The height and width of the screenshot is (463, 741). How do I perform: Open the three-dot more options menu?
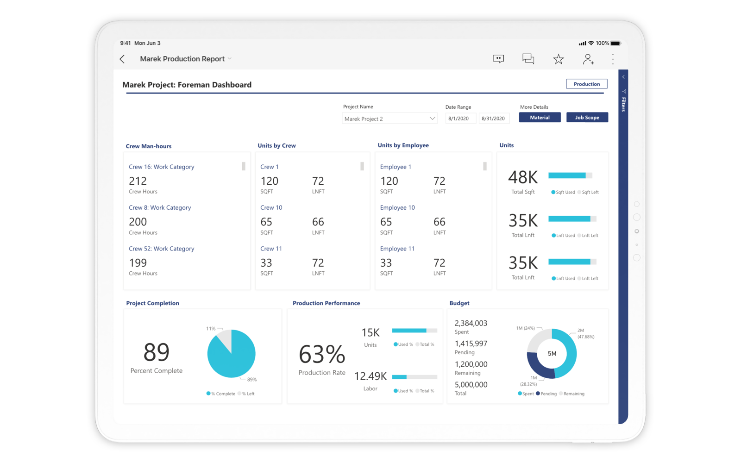point(613,59)
